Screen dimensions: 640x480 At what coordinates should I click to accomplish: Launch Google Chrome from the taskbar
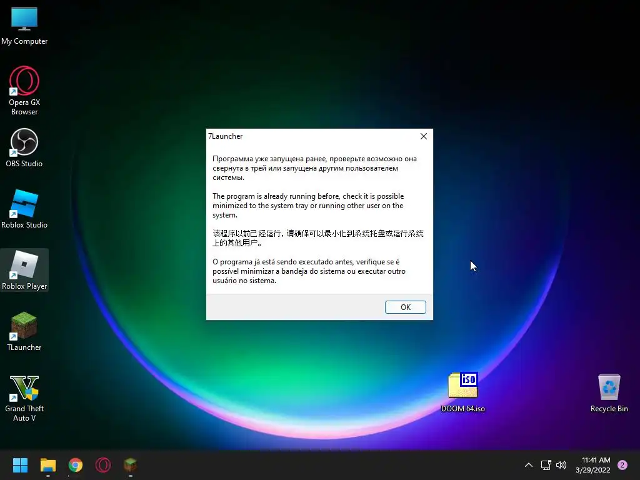(x=76, y=465)
